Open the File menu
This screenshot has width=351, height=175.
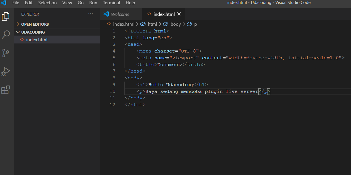coord(16,3)
